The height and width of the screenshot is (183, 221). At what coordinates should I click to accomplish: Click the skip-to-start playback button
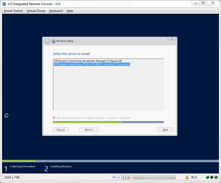click(x=114, y=177)
